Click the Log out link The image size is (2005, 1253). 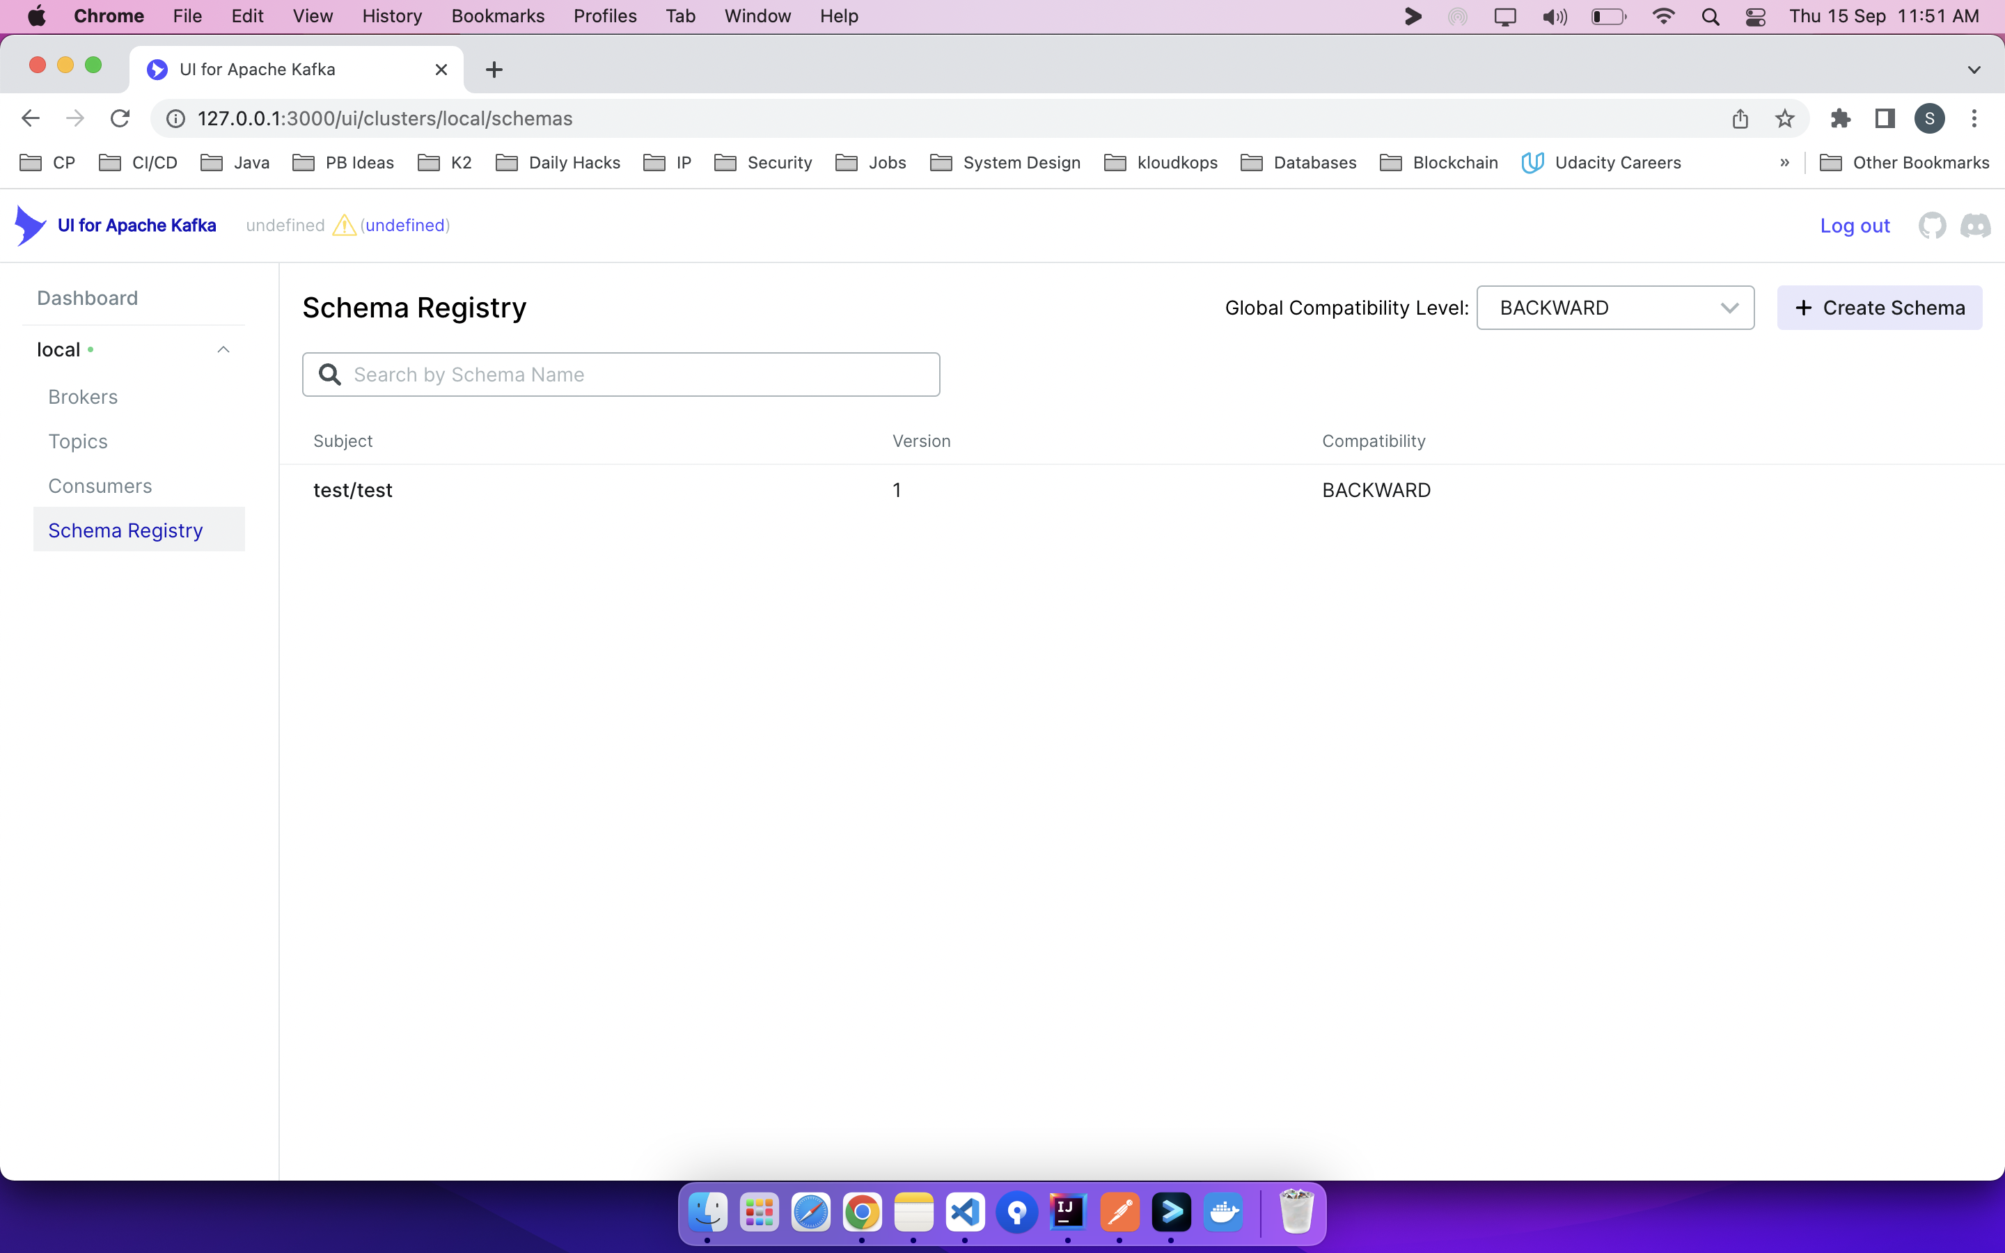[x=1855, y=225]
